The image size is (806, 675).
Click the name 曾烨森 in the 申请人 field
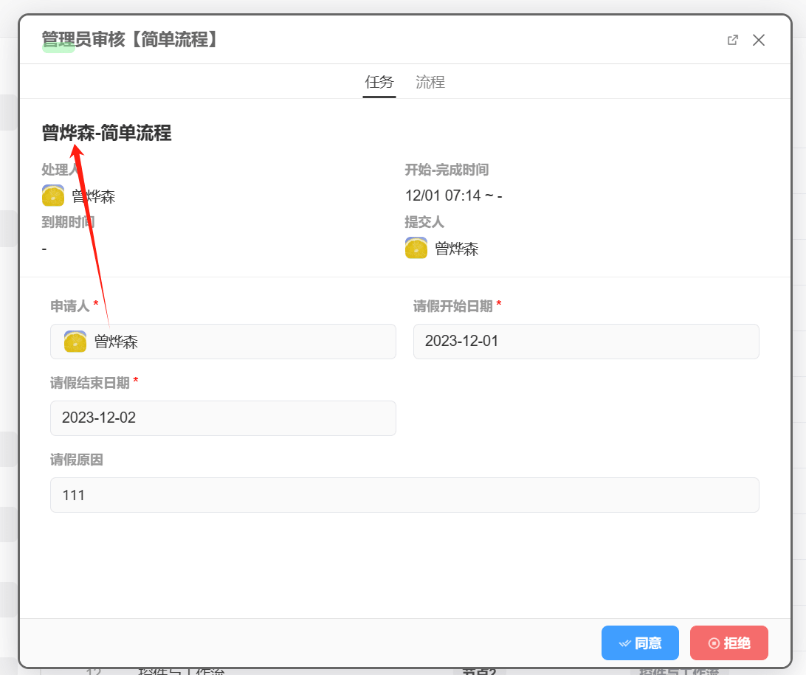pos(116,342)
